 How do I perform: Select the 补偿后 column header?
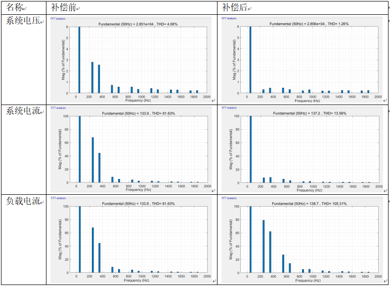[236, 7]
